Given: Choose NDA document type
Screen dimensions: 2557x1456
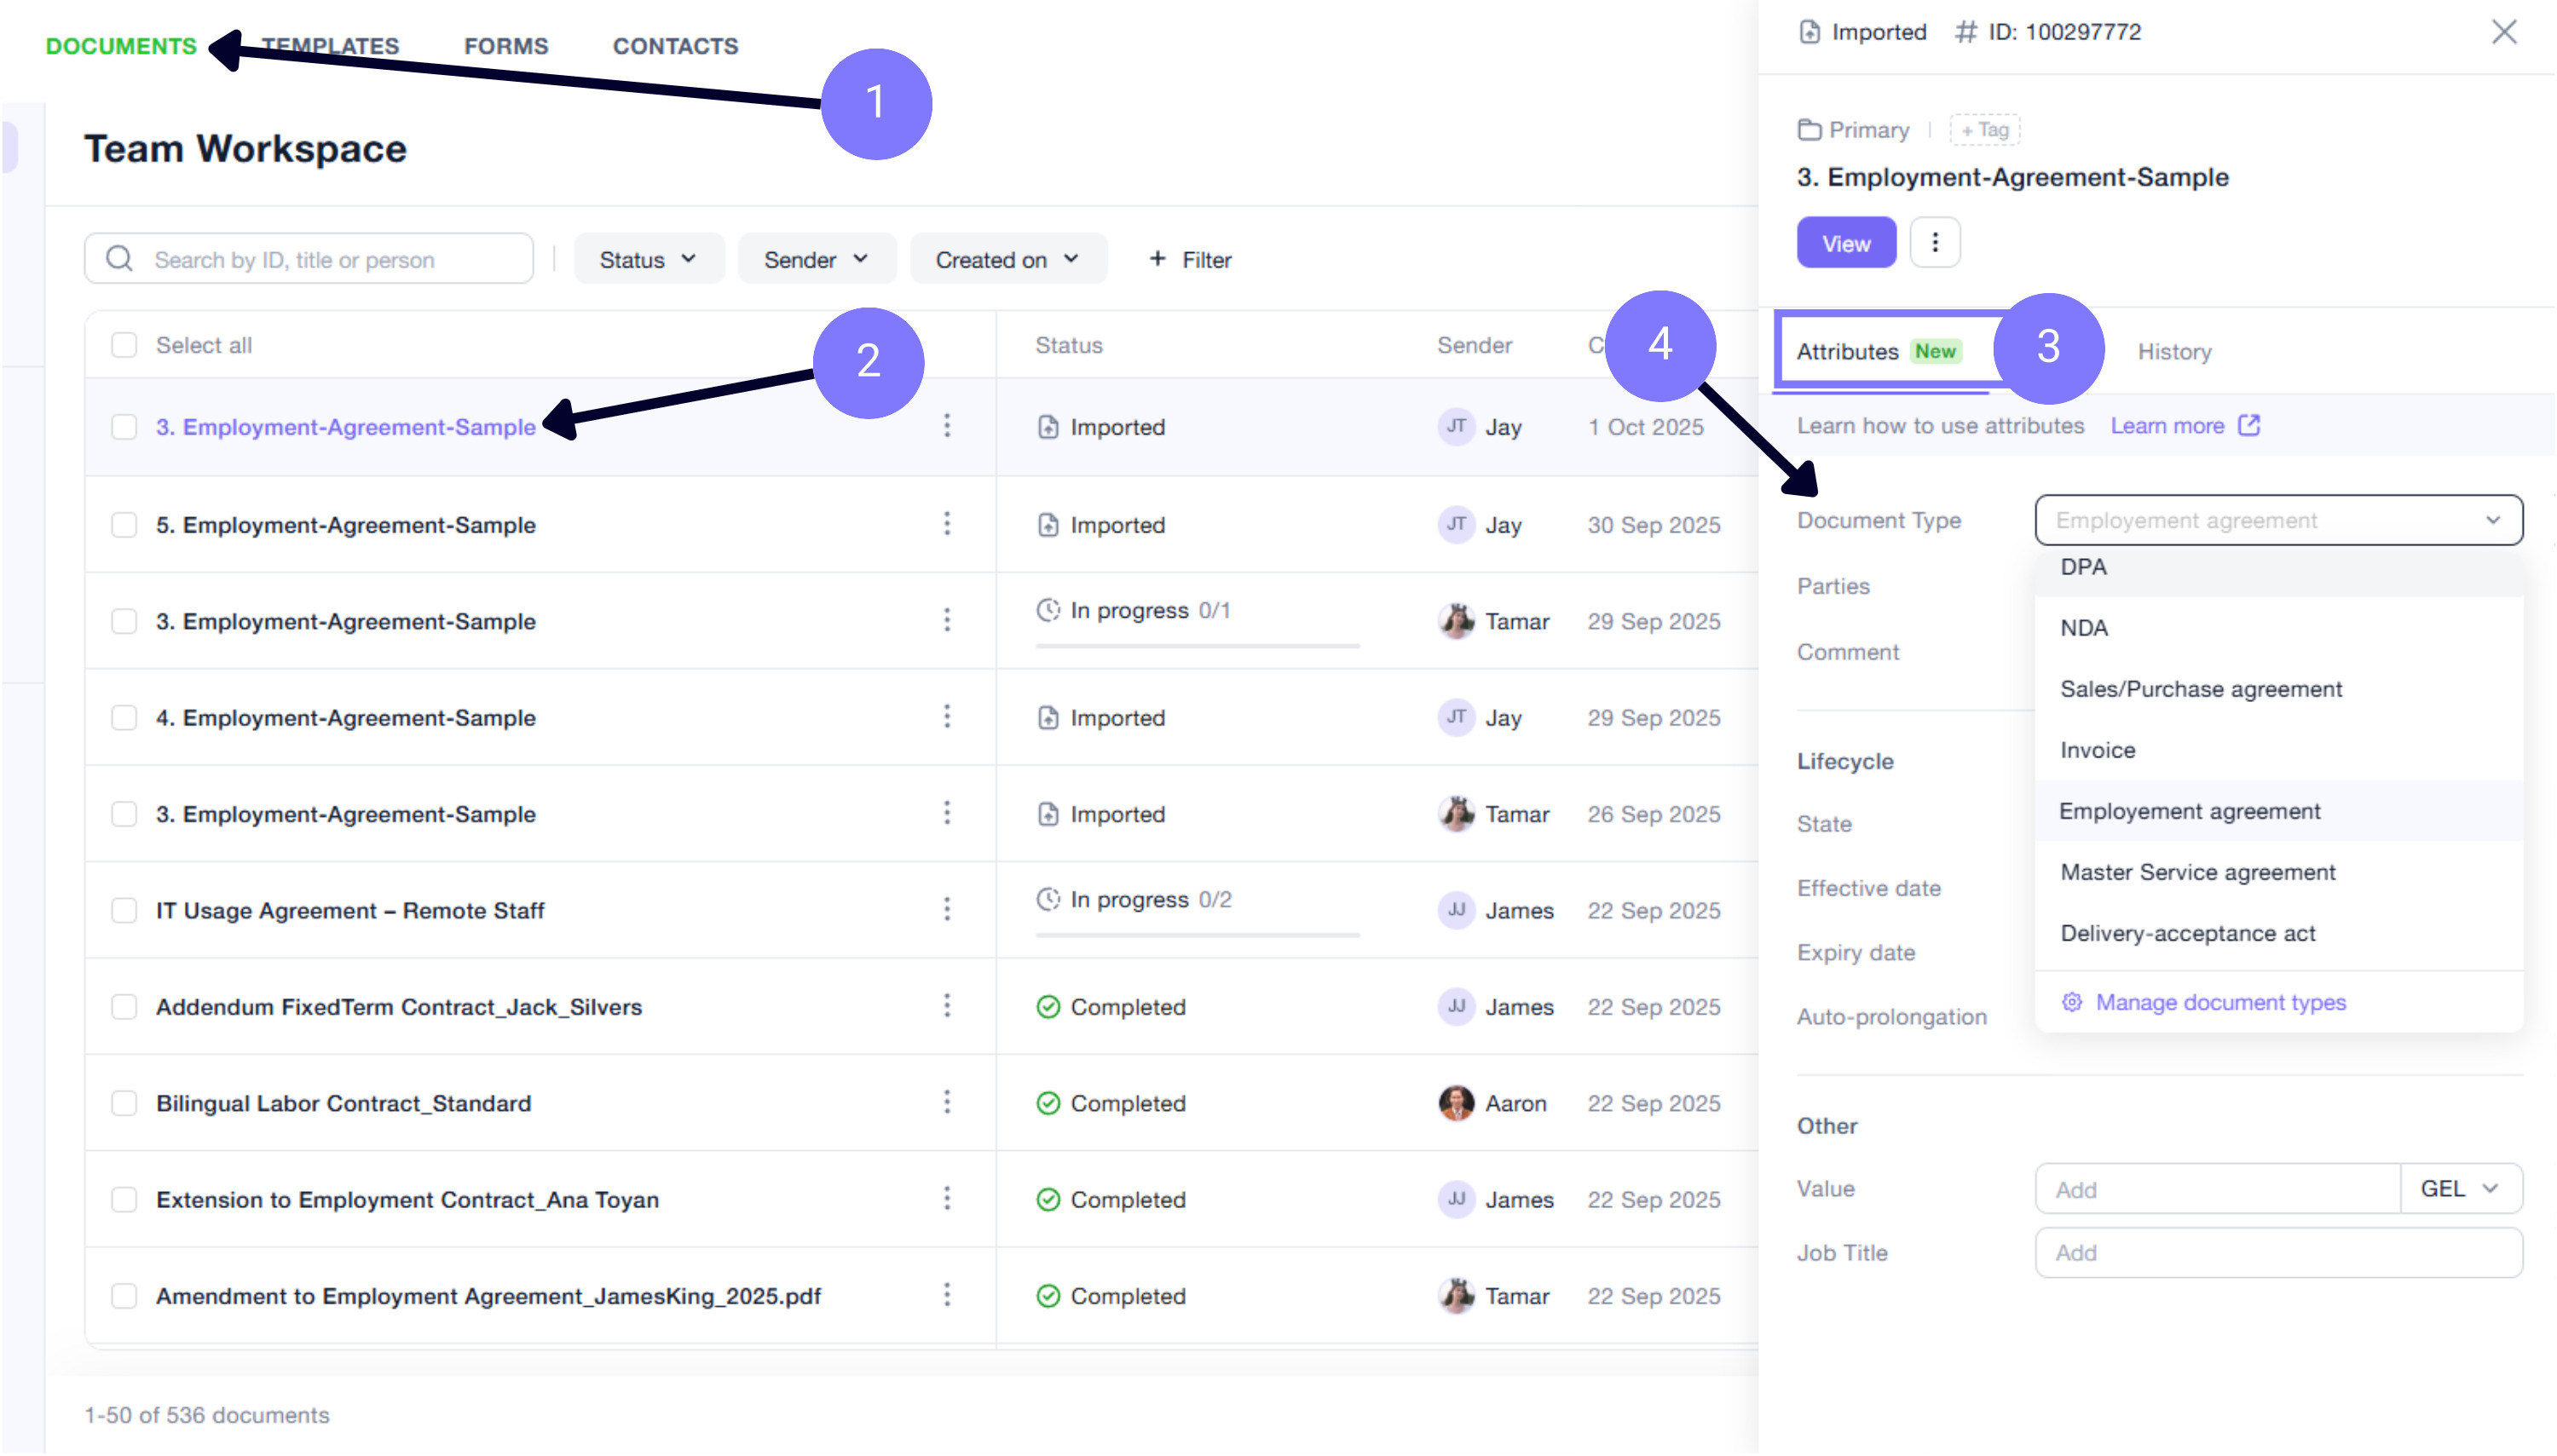Looking at the screenshot, I should 2278,628.
